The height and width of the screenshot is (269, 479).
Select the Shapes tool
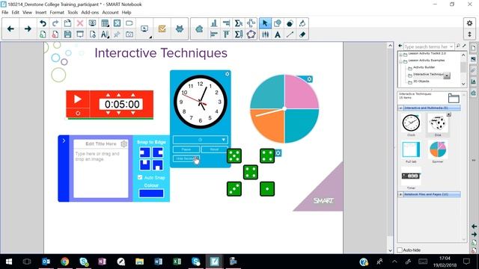tap(278, 23)
